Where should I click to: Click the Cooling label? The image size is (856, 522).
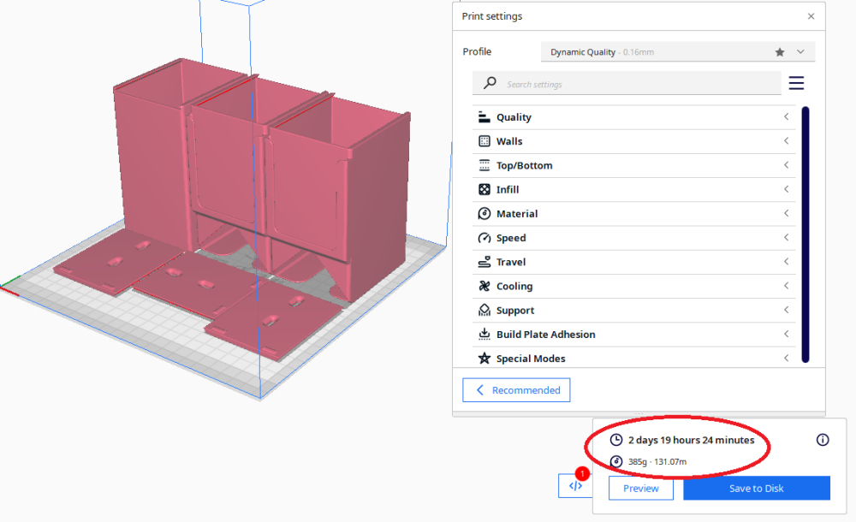pyautogui.click(x=514, y=286)
